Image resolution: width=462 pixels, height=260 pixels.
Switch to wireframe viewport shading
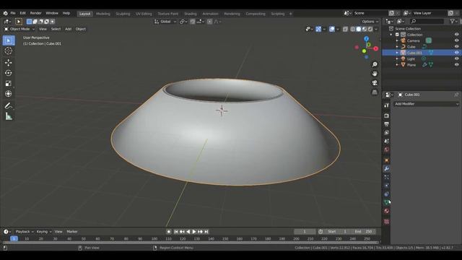pos(353,29)
